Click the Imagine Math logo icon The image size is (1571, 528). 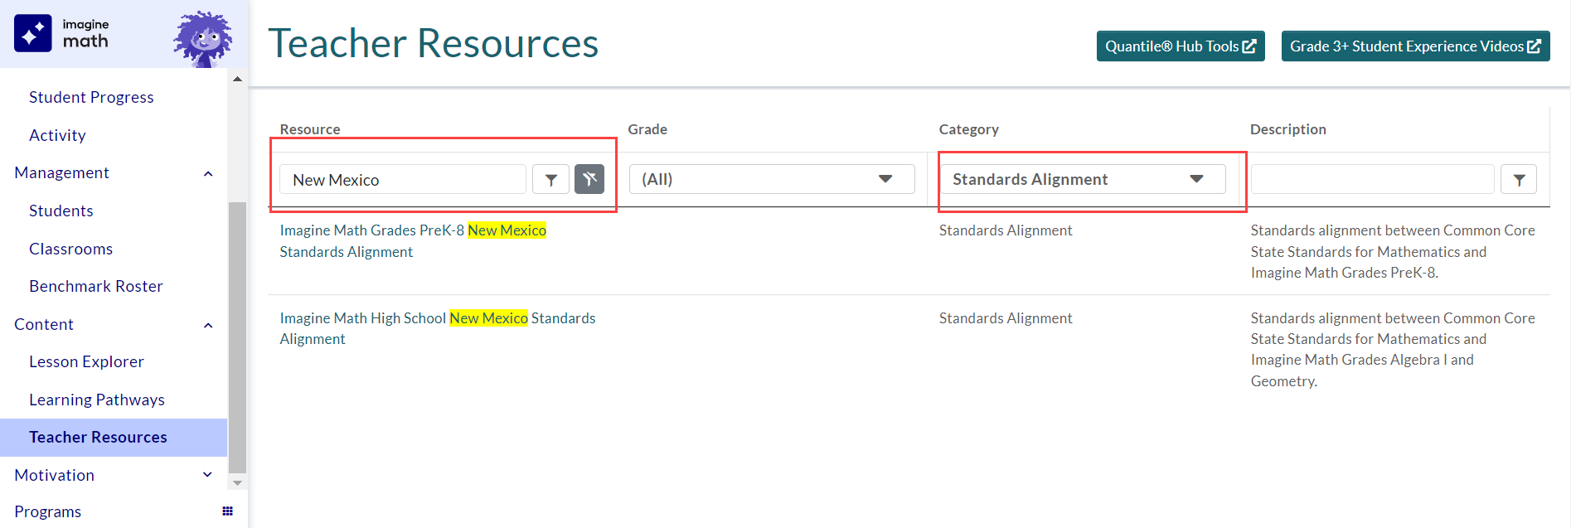click(33, 34)
